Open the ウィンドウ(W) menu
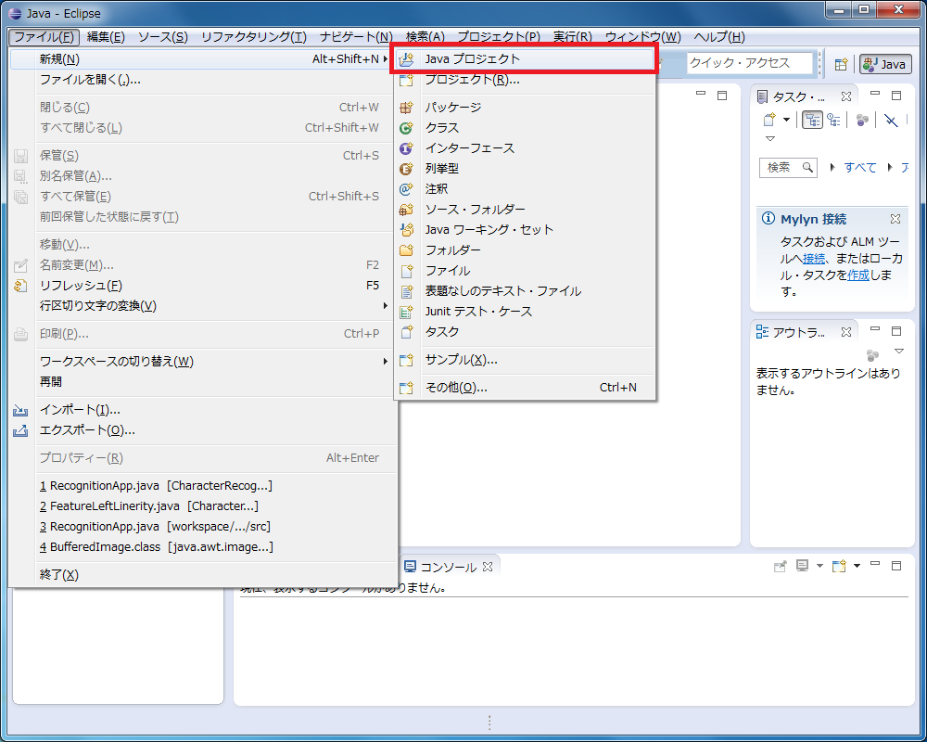Image resolution: width=927 pixels, height=742 pixels. coord(643,37)
